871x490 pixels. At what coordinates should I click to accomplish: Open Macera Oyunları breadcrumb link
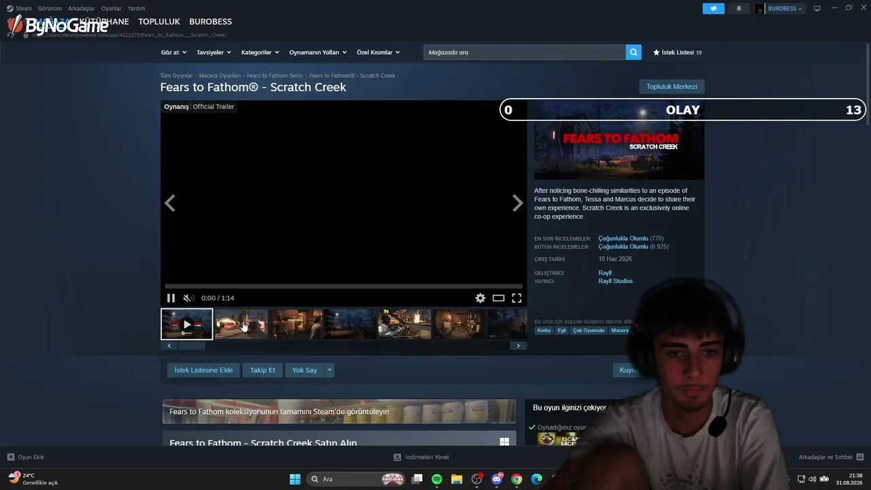(220, 76)
